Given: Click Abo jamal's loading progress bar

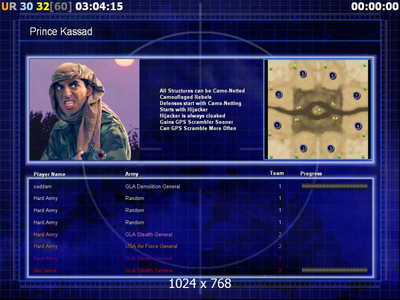Looking at the screenshot, I should (334, 270).
